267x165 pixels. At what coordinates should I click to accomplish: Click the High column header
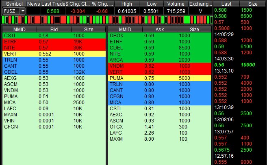(127, 4)
